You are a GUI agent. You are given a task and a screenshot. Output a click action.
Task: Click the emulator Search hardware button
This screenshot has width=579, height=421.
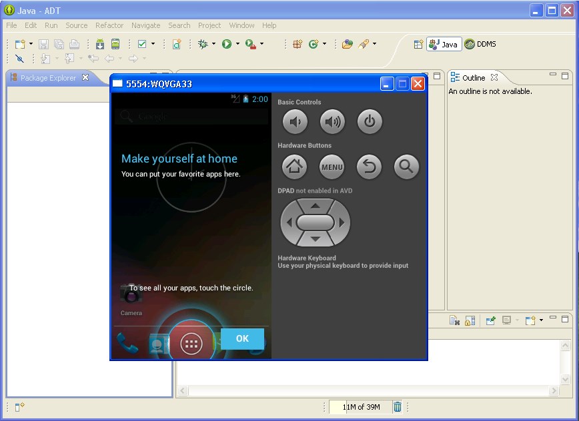406,167
